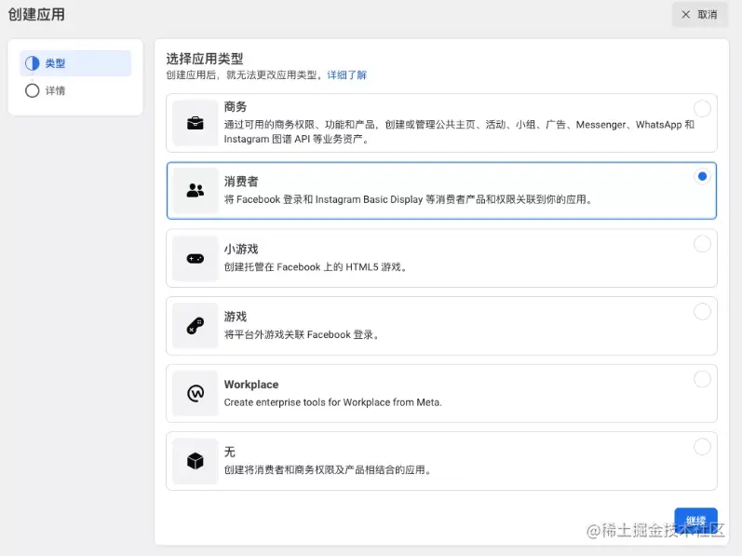Click the people icon for 消费者
742x556 pixels.
[x=195, y=190]
